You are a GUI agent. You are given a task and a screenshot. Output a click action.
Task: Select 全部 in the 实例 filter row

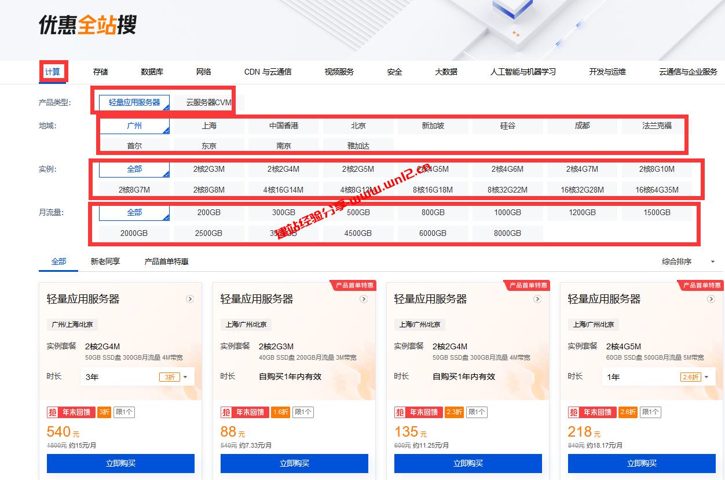[x=134, y=169]
